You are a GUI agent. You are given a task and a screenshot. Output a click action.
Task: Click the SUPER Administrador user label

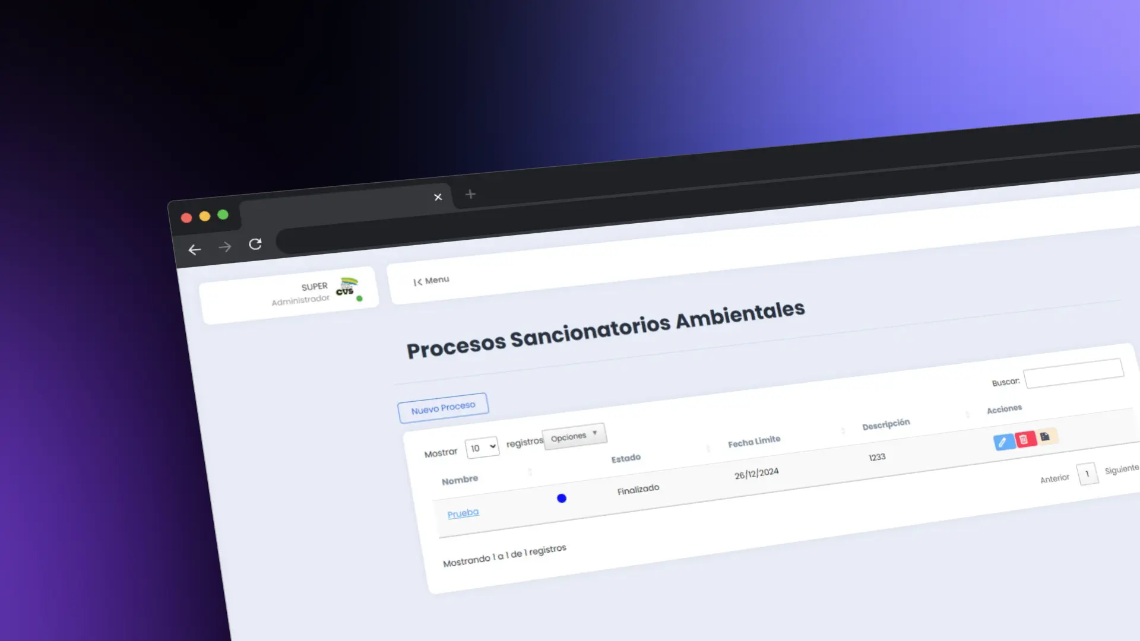(x=300, y=294)
